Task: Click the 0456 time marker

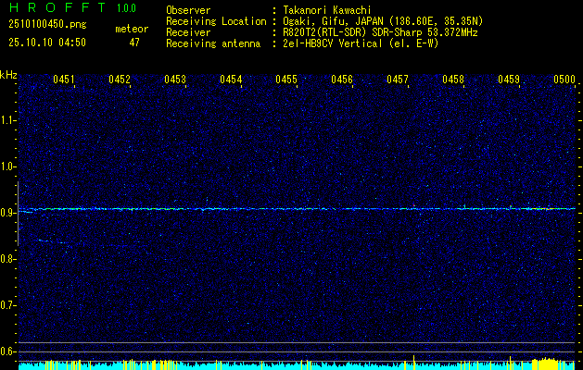Action: click(342, 80)
